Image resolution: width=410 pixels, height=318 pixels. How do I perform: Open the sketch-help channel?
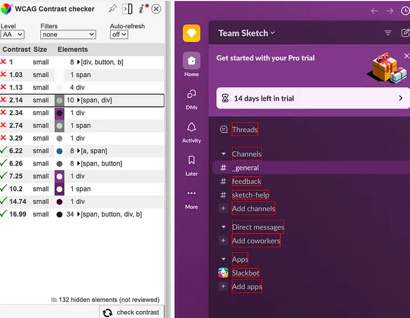[250, 195]
